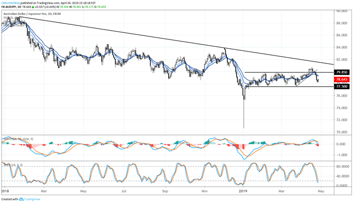Viewport: 353px width, 203px height.
Task: Click the Jul date axis label
Action: click(124, 191)
